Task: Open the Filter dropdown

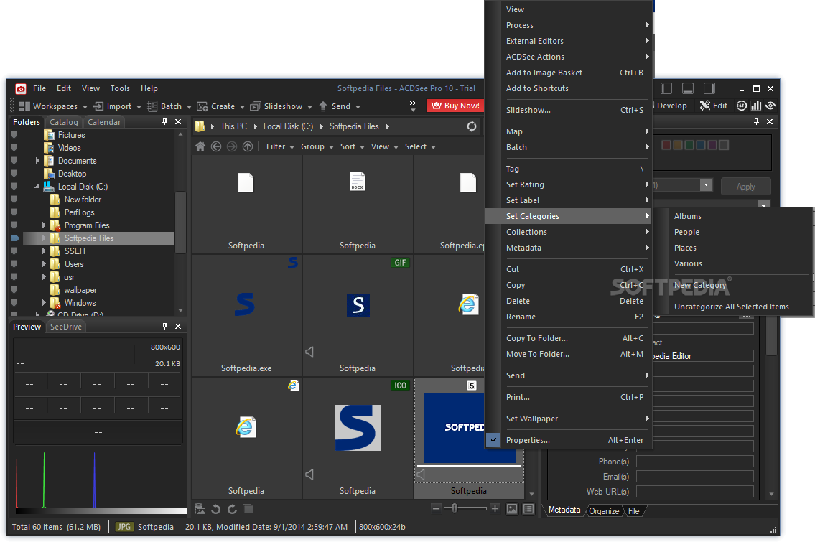Action: tap(280, 147)
